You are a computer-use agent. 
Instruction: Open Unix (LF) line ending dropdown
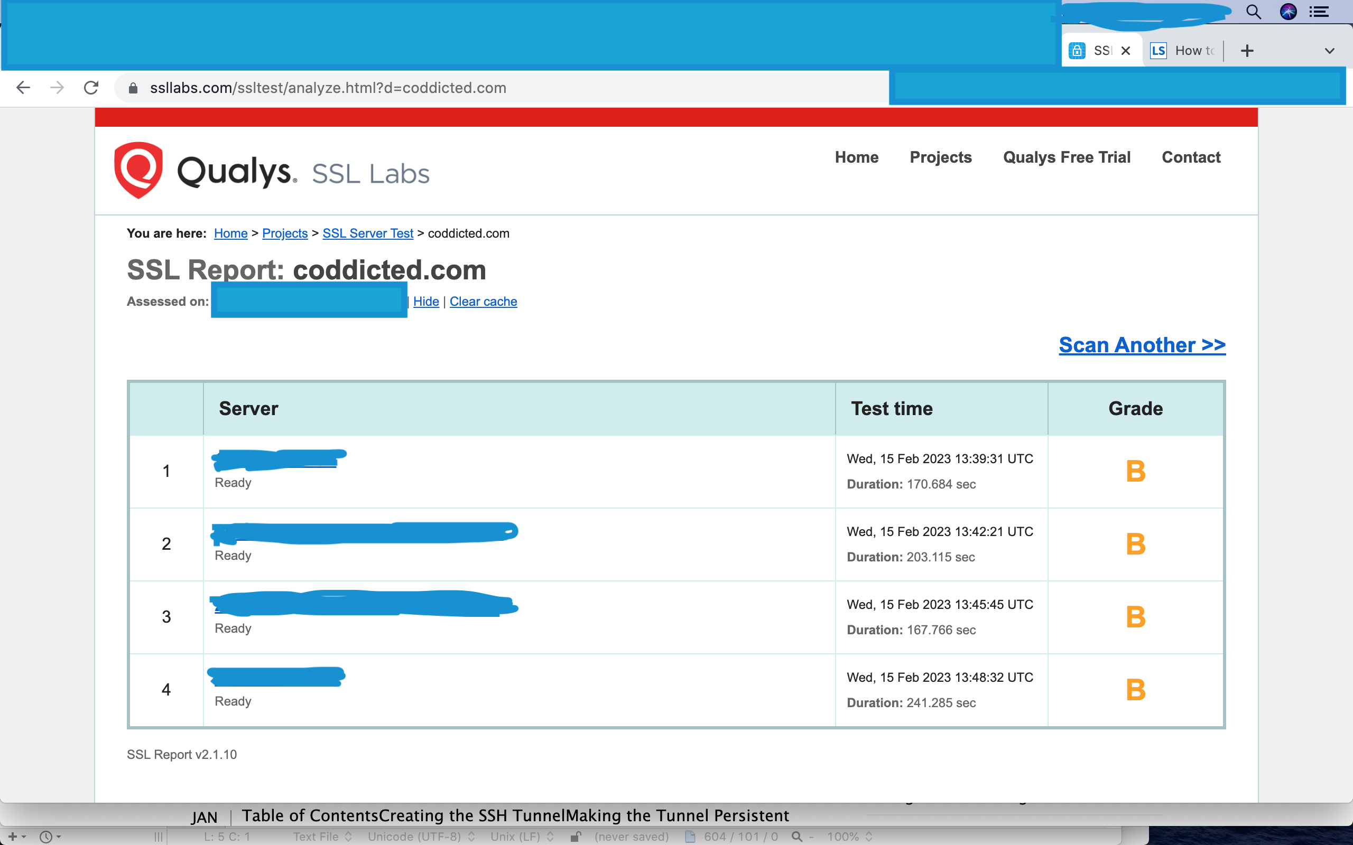tap(522, 837)
